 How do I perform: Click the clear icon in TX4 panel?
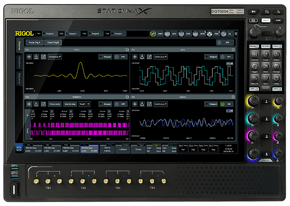[x=142, y=104]
